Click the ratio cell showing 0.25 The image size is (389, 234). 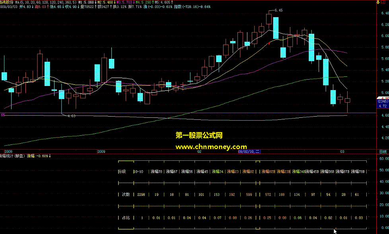pyautogui.click(x=267, y=218)
